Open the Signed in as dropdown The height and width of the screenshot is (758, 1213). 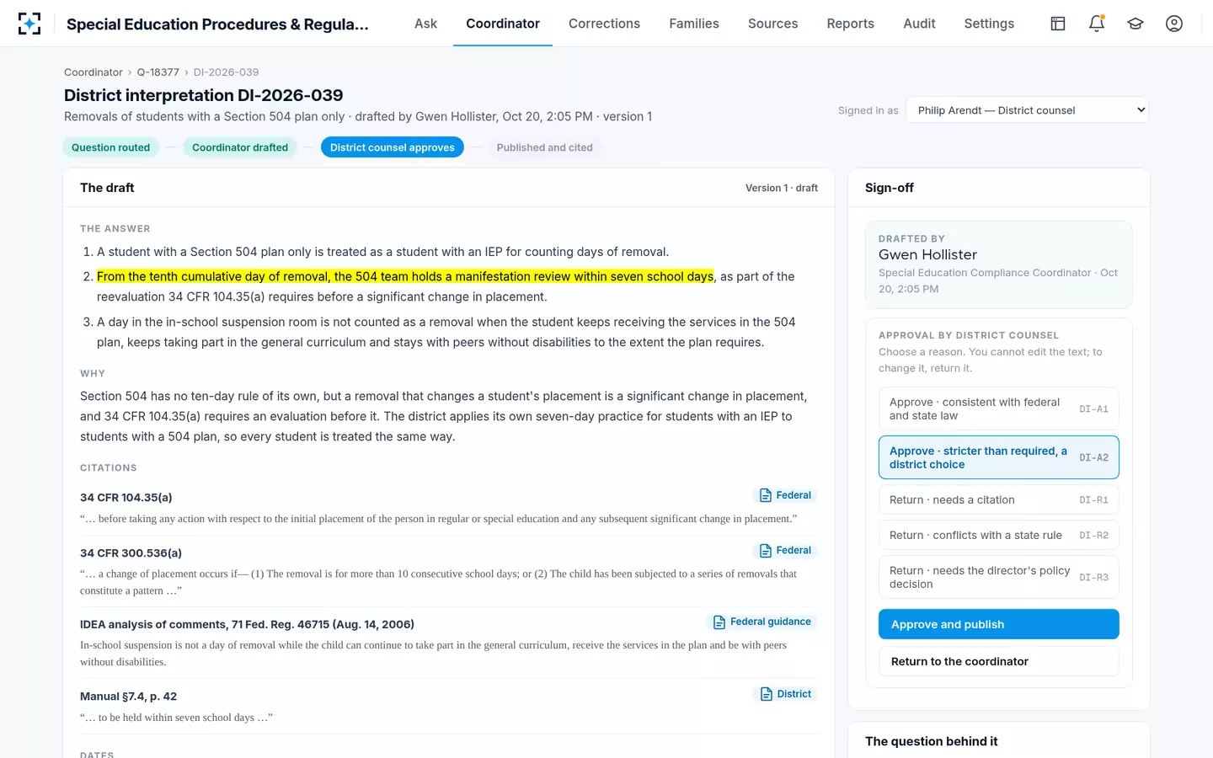pos(1028,110)
